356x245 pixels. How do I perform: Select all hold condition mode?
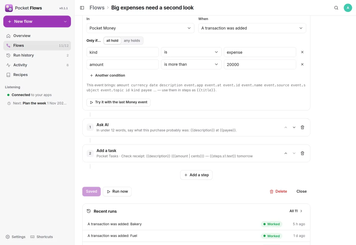(112, 41)
